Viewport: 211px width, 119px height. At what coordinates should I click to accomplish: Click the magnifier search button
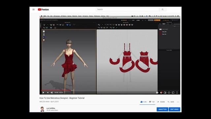pyautogui.click(x=163, y=10)
